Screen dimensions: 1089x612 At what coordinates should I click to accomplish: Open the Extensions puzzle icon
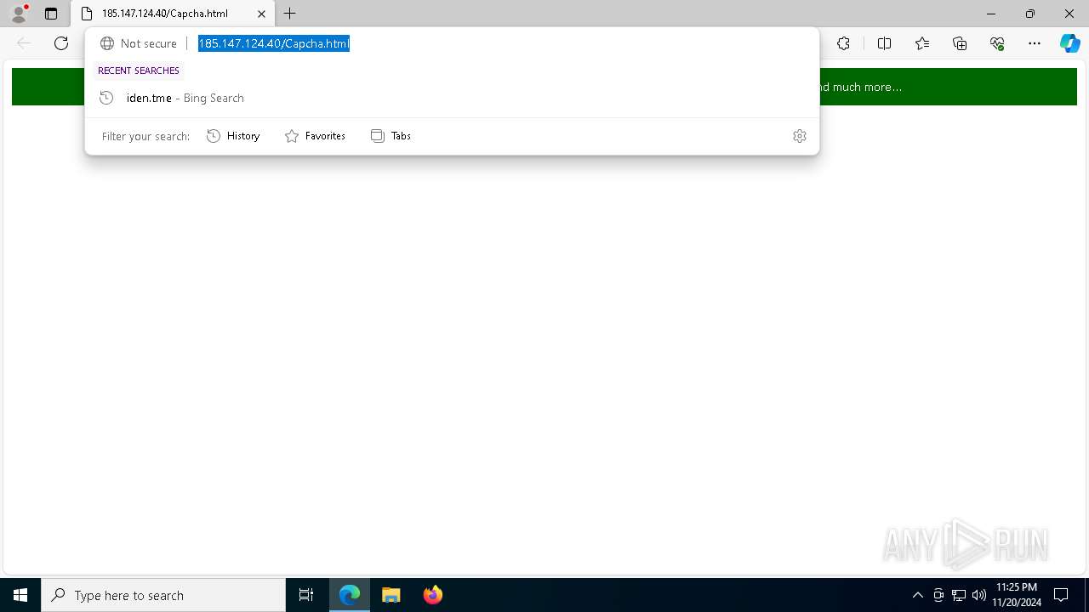(843, 43)
